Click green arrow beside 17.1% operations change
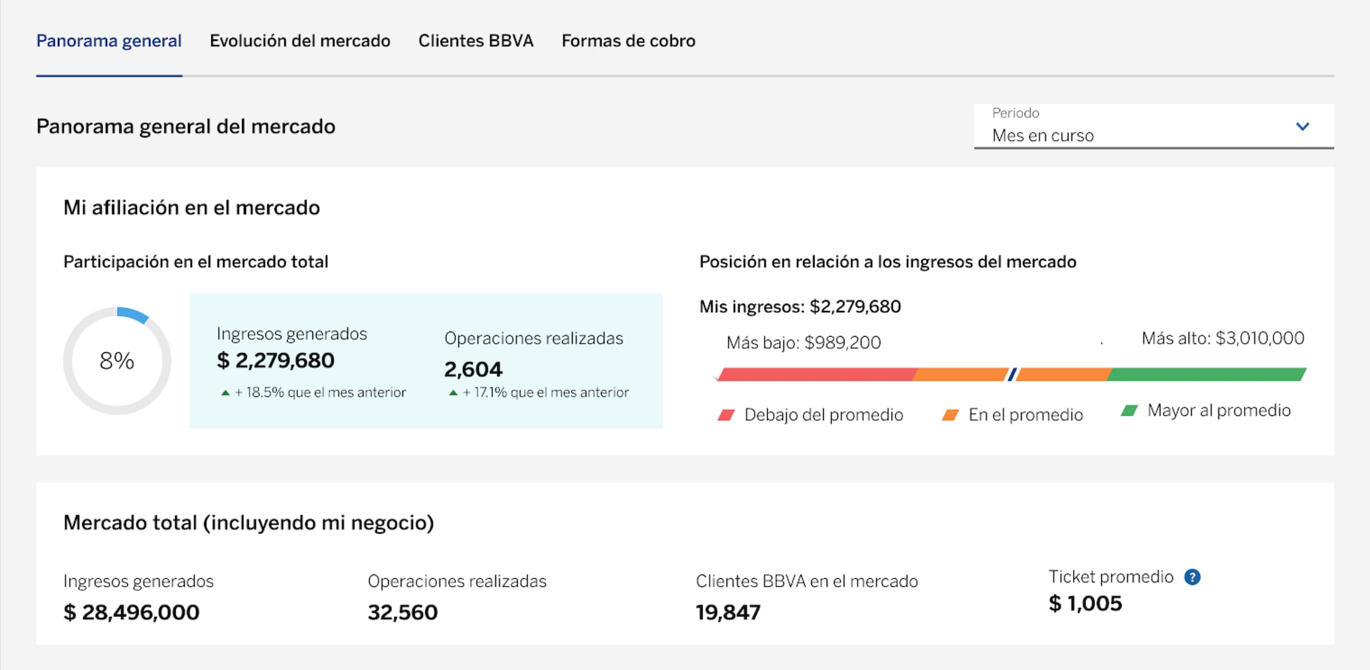The image size is (1370, 670). 453,393
